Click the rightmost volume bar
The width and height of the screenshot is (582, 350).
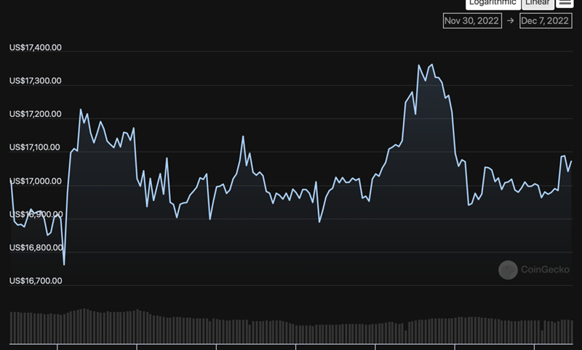[571, 332]
